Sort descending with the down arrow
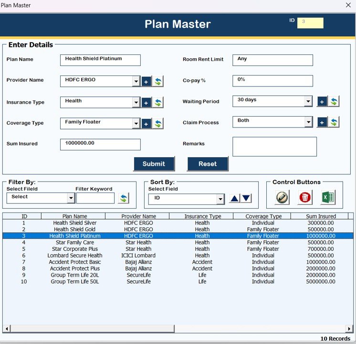The image size is (356, 344). [x=246, y=199]
